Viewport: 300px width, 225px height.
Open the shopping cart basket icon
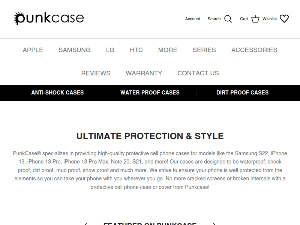pos(255,18)
